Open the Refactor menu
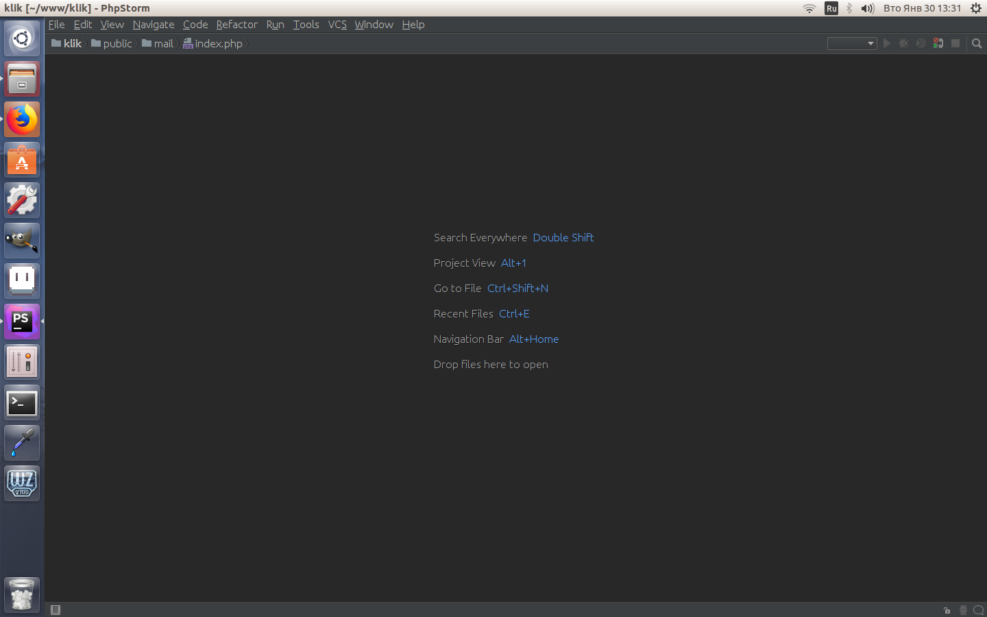This screenshot has width=987, height=617. pos(236,25)
